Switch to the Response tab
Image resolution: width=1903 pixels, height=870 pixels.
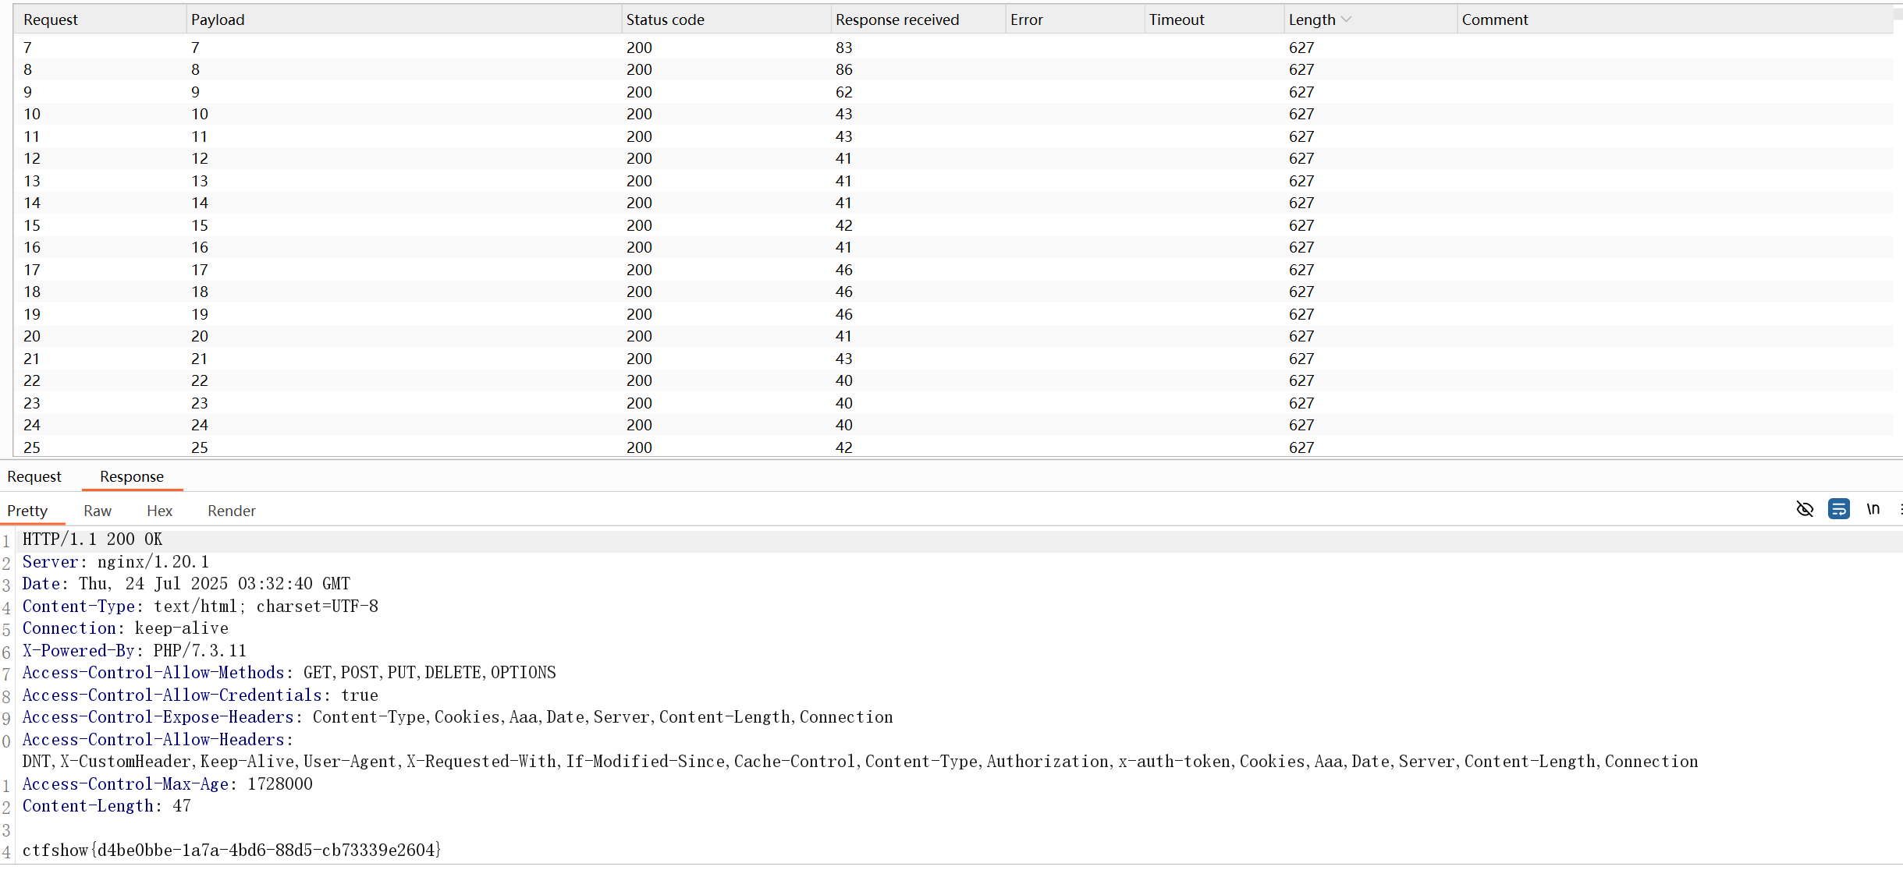click(131, 476)
